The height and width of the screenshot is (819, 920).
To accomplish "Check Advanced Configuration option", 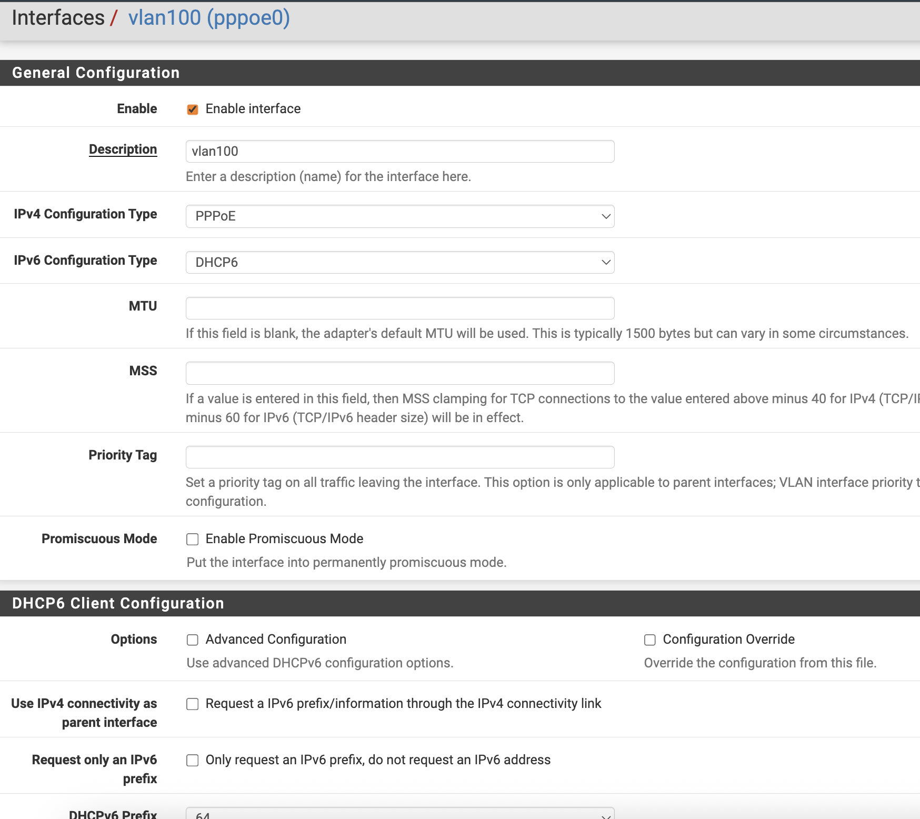I will (x=193, y=640).
